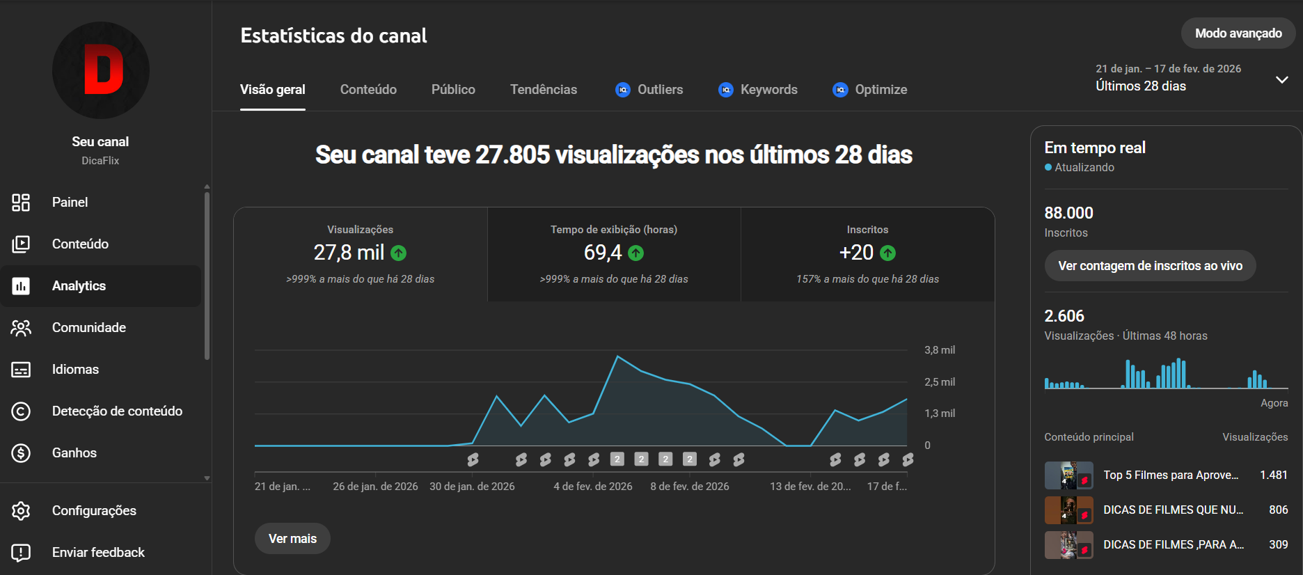Open the vidIQ Keywords tab
1303x575 pixels.
[758, 90]
